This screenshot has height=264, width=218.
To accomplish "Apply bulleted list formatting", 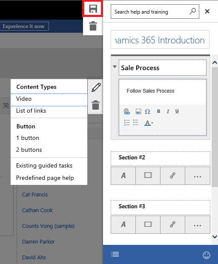I will (x=136, y=122).
